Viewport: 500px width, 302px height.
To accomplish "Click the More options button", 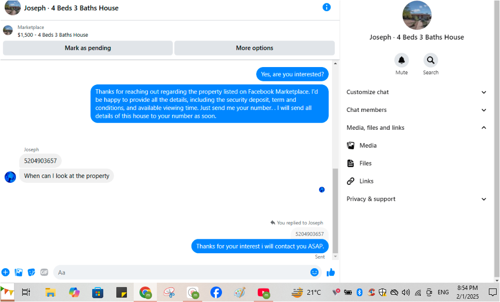I will coord(254,48).
